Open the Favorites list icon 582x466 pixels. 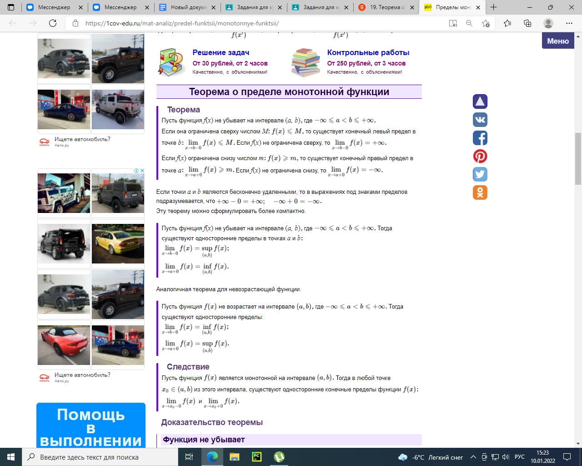[507, 23]
